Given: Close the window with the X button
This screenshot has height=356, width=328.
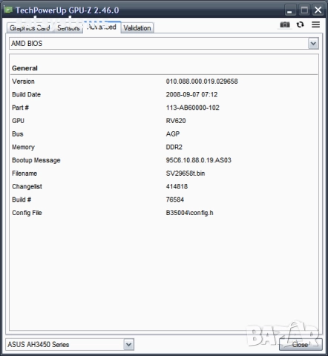Looking at the screenshot, I should coord(318,10).
